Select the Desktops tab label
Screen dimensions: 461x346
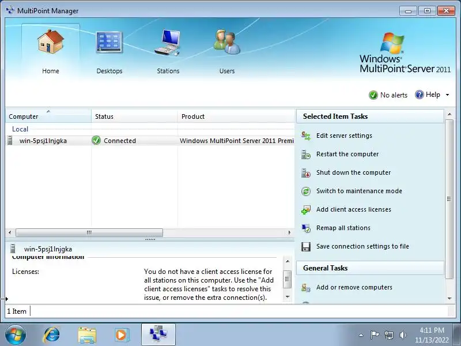click(x=109, y=71)
